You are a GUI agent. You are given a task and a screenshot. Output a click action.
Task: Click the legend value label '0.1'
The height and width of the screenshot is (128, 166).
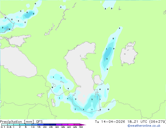(x=3, y=127)
